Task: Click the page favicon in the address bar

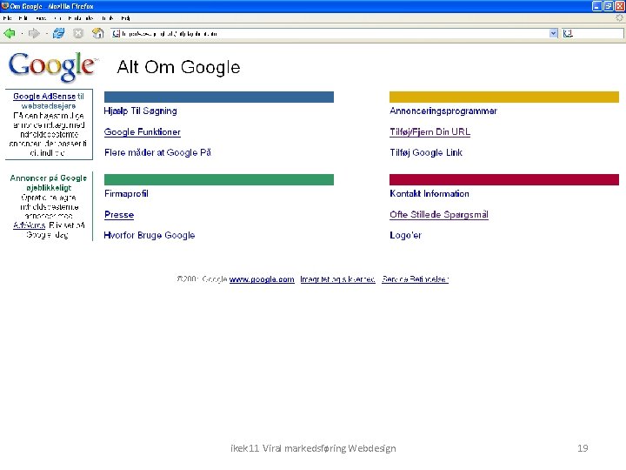Action: [116, 34]
